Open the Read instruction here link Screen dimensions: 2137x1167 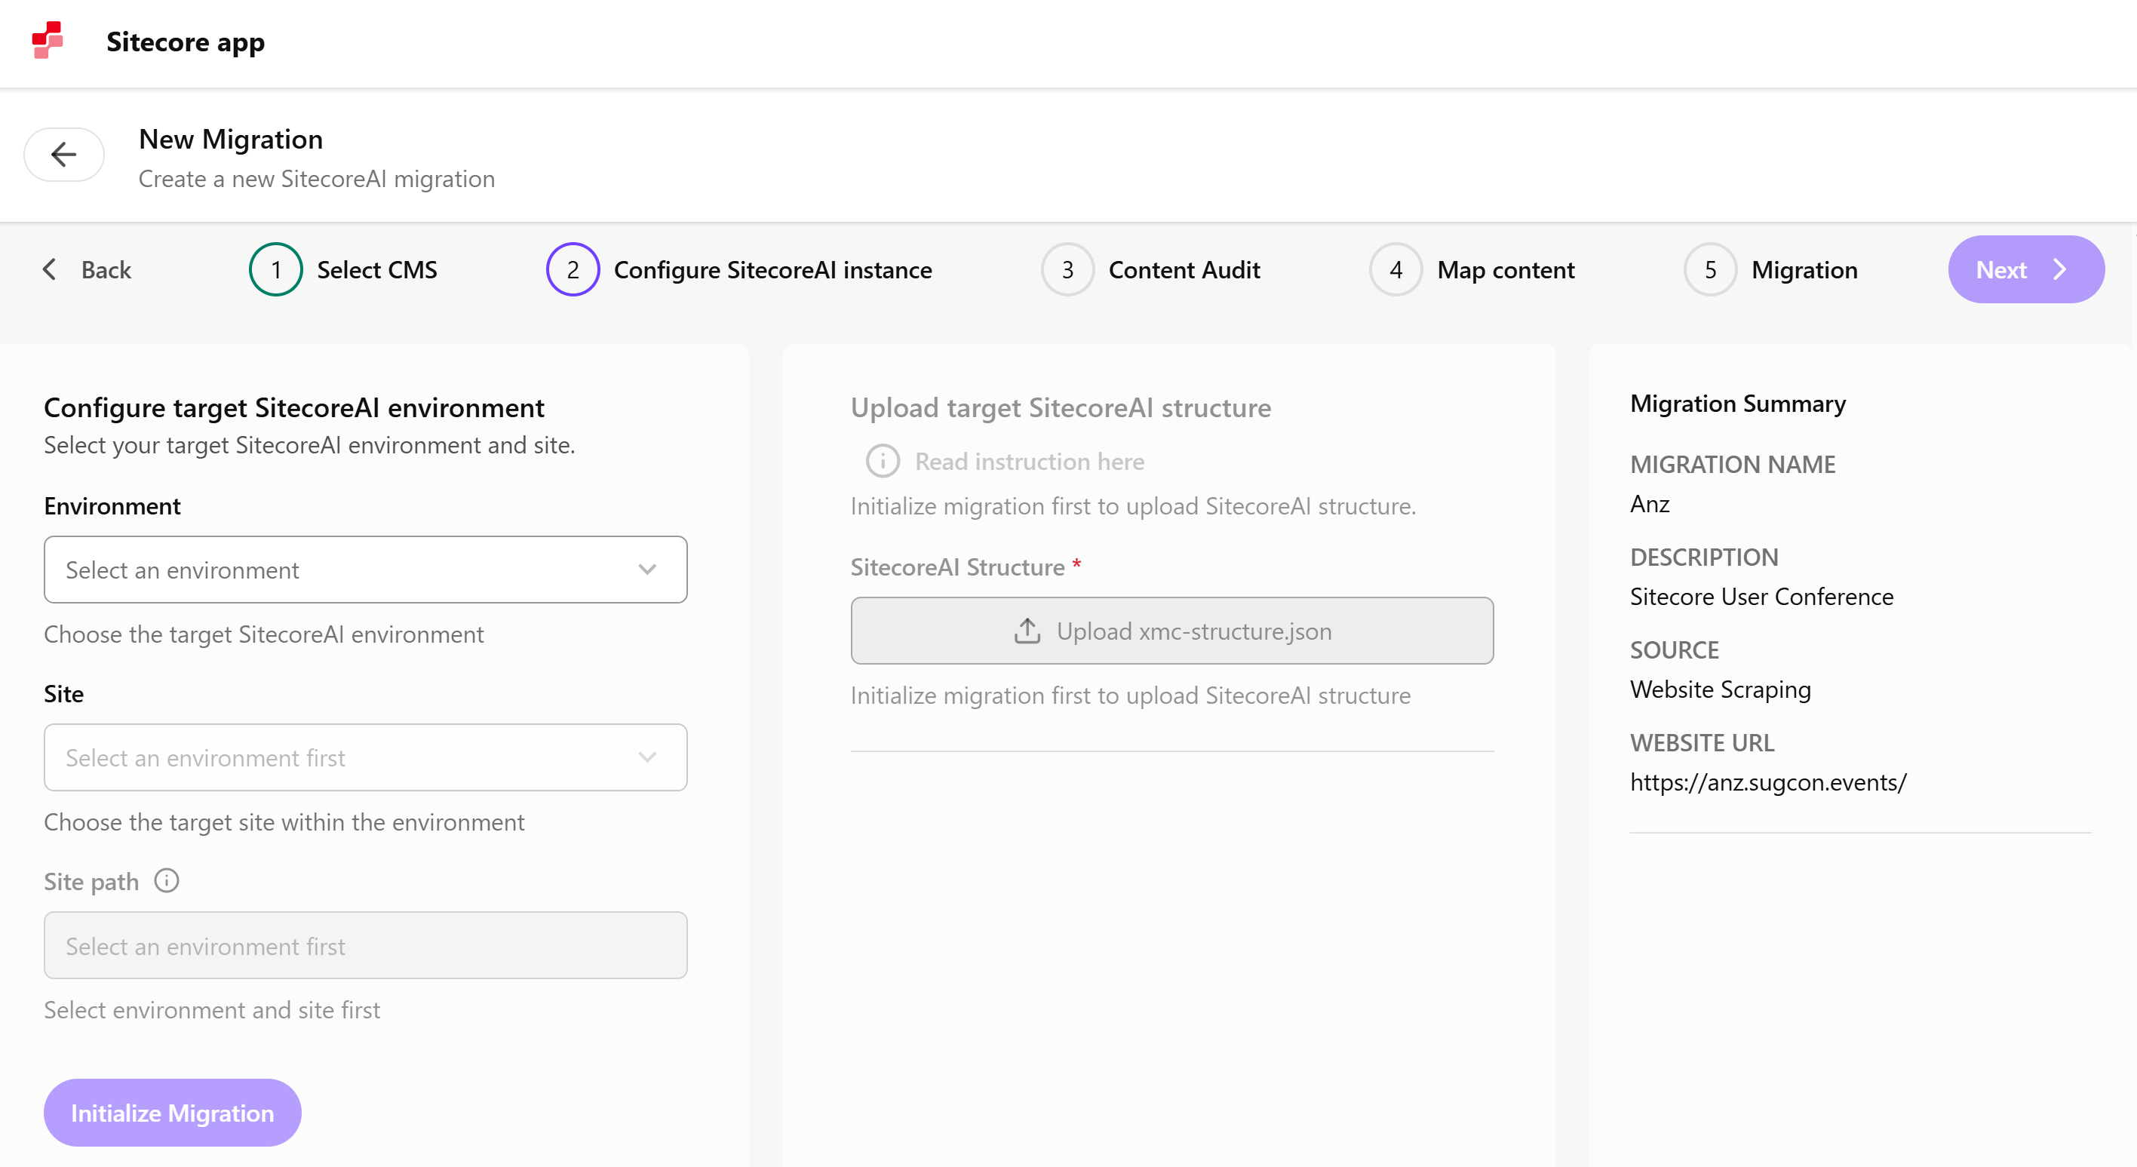(x=1030, y=461)
